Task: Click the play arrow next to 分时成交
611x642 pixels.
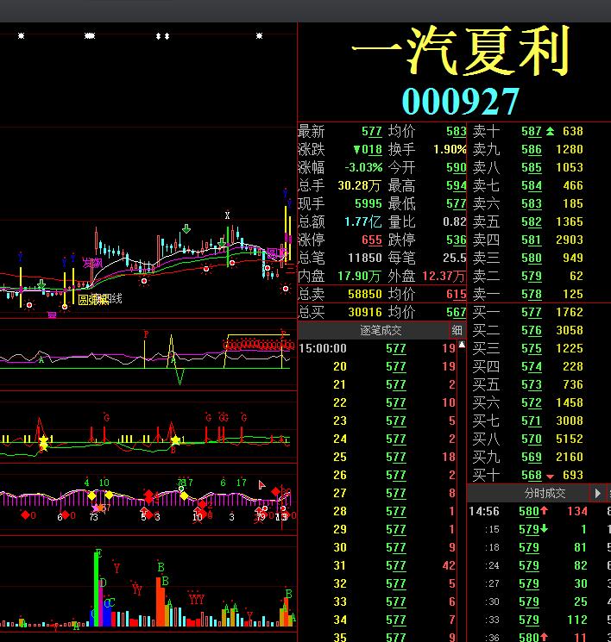Action: point(597,494)
